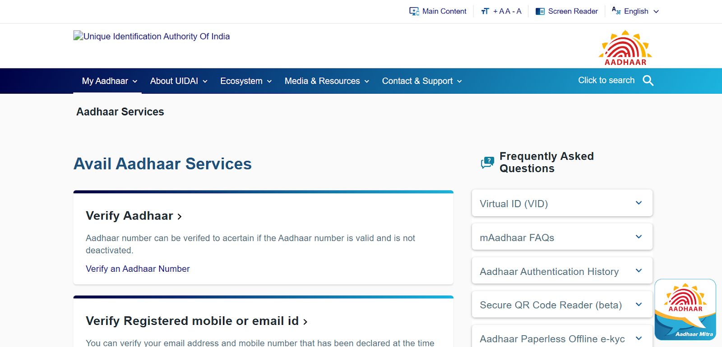This screenshot has width=722, height=347.
Task: Open the About UIDAI menu
Action: coord(179,81)
